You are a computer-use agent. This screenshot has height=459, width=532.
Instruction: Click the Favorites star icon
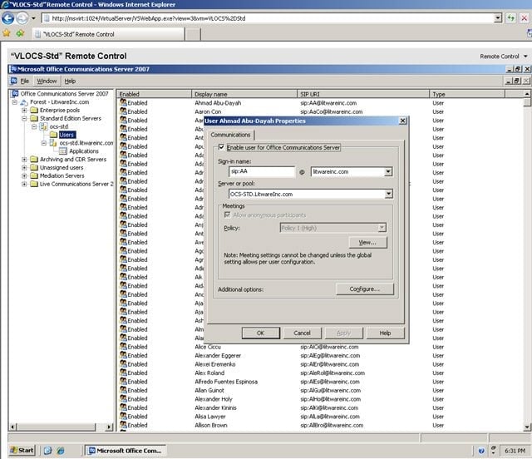(7, 33)
